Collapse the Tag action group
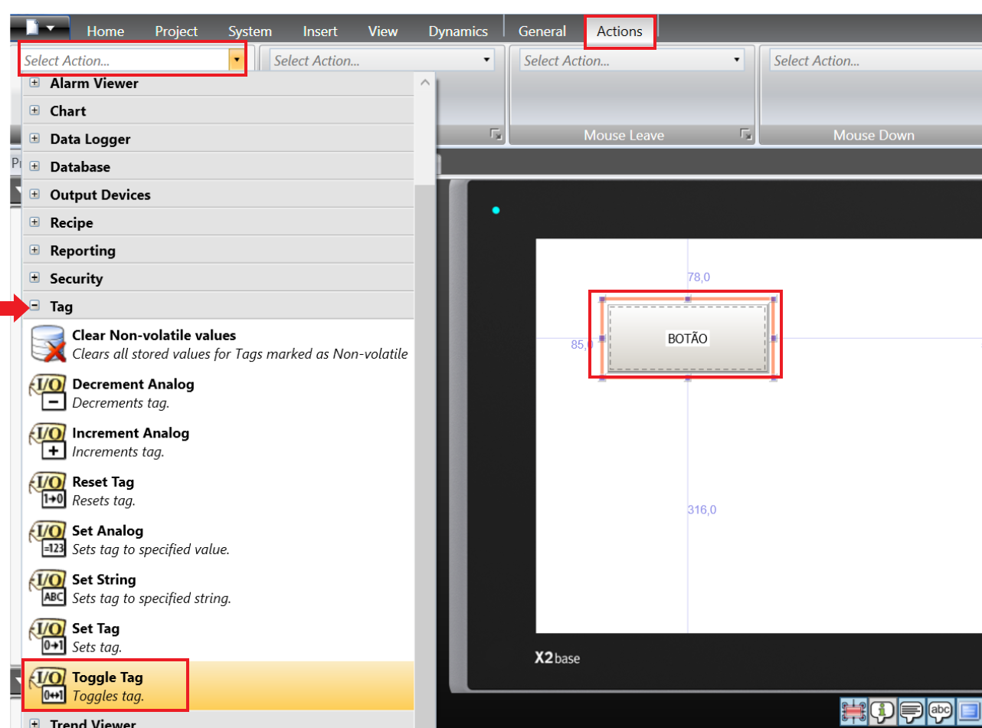982x728 pixels. click(34, 307)
